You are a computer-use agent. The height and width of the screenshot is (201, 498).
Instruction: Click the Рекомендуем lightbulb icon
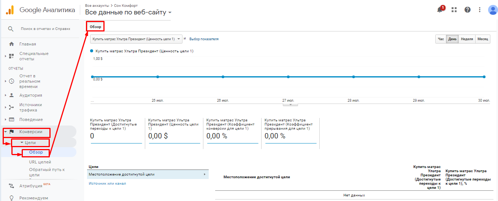coord(11,198)
